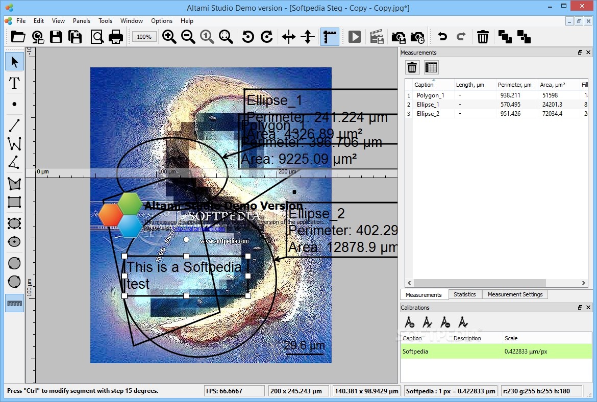Click the add calibration icon
The width and height of the screenshot is (597, 402).
coord(409,322)
